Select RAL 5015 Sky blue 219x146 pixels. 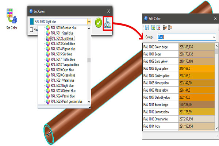pos(61,54)
